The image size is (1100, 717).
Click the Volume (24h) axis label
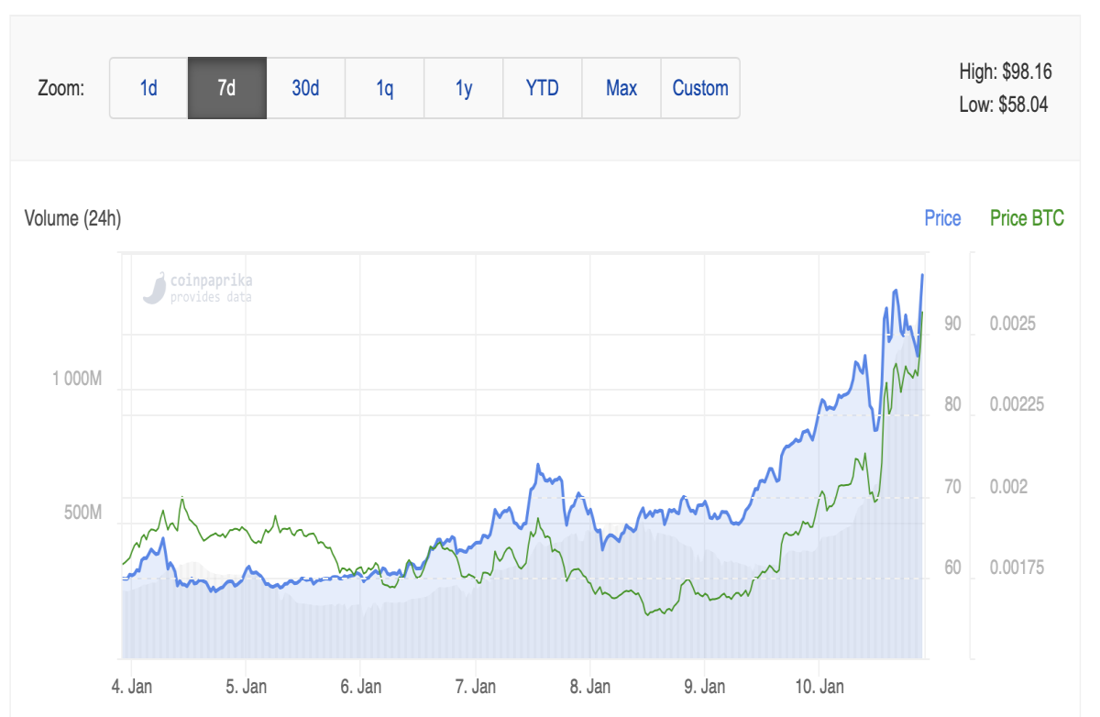(72, 218)
